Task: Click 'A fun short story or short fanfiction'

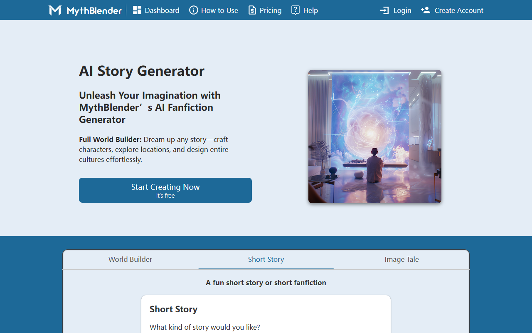Action: (x=266, y=283)
